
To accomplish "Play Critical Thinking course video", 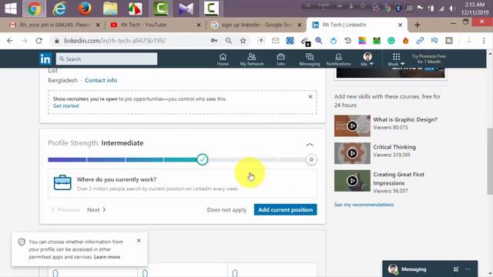I will (352, 153).
